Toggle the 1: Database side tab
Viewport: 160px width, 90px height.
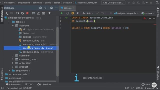(2, 14)
